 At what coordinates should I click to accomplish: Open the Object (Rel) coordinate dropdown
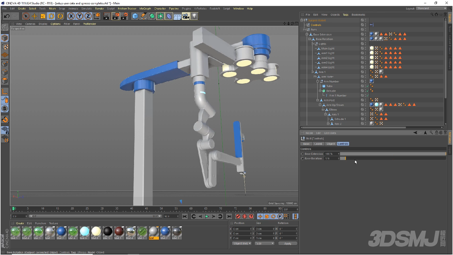point(242,243)
